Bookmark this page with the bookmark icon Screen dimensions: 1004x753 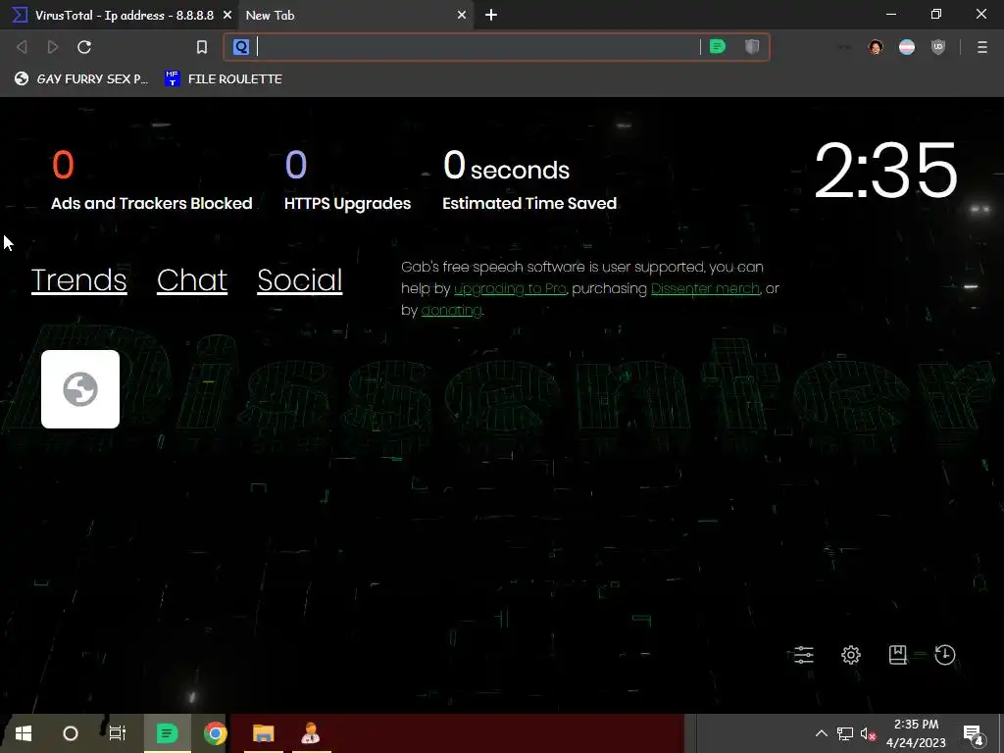click(x=202, y=47)
